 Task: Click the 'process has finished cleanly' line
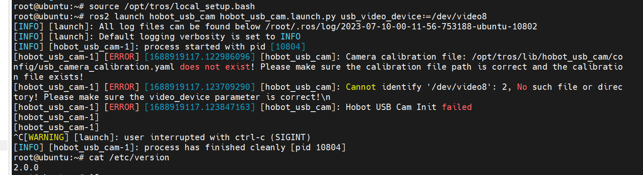tap(180, 148)
